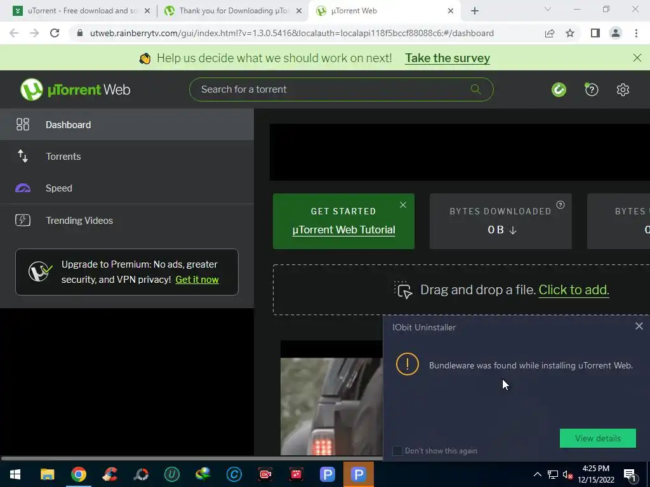650x487 pixels.
Task: Click the browser back arrow
Action: [14, 33]
